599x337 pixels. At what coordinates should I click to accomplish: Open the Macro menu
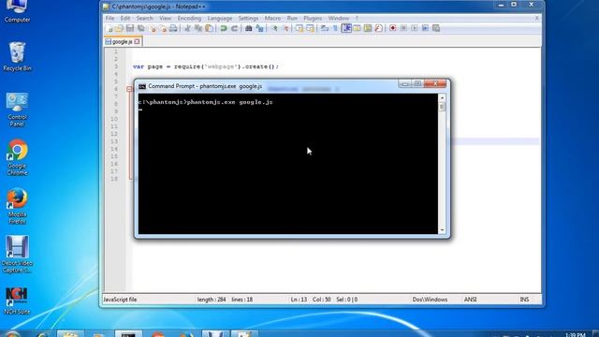point(272,19)
